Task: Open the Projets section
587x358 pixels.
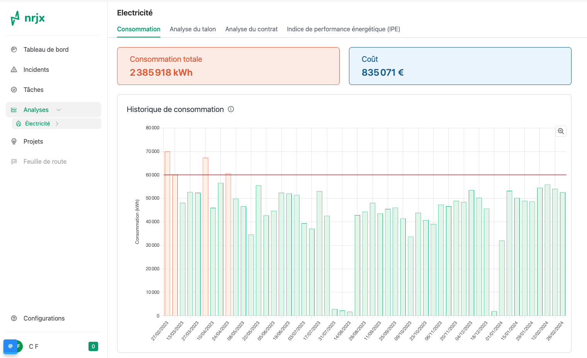Action: point(33,141)
